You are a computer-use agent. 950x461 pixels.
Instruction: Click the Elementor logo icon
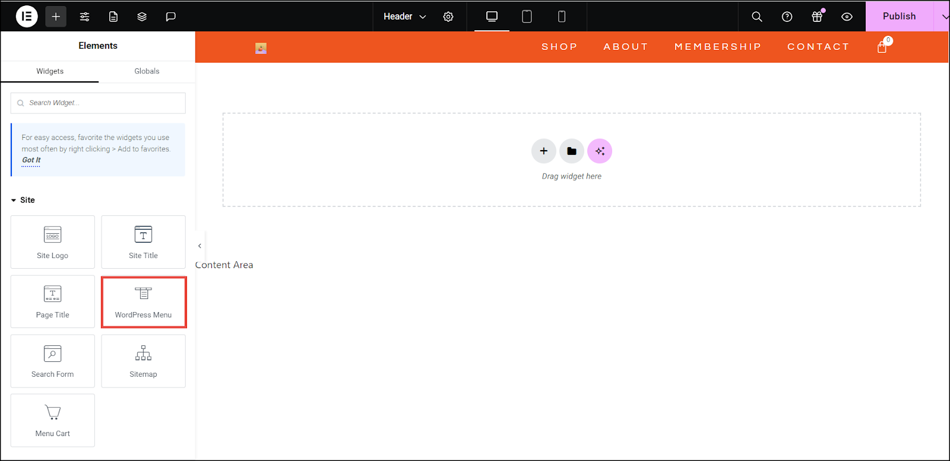pos(27,17)
